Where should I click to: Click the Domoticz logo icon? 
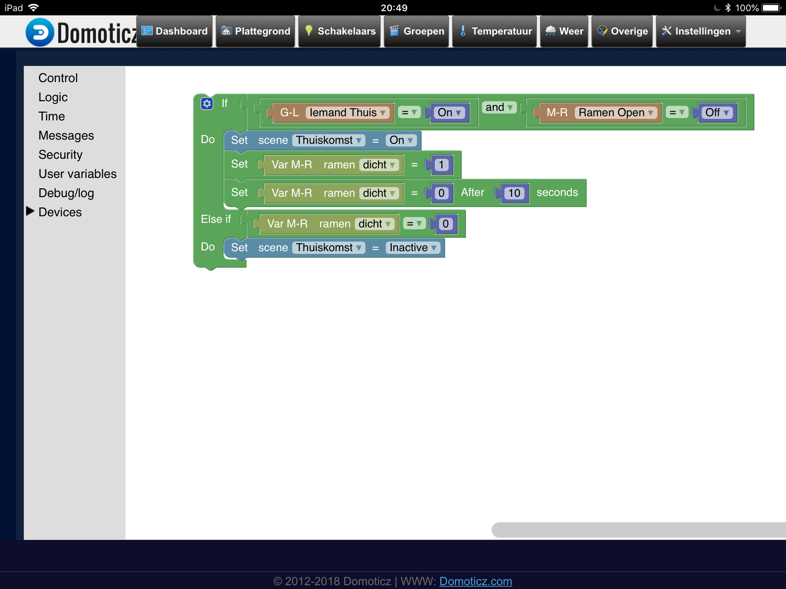[40, 32]
